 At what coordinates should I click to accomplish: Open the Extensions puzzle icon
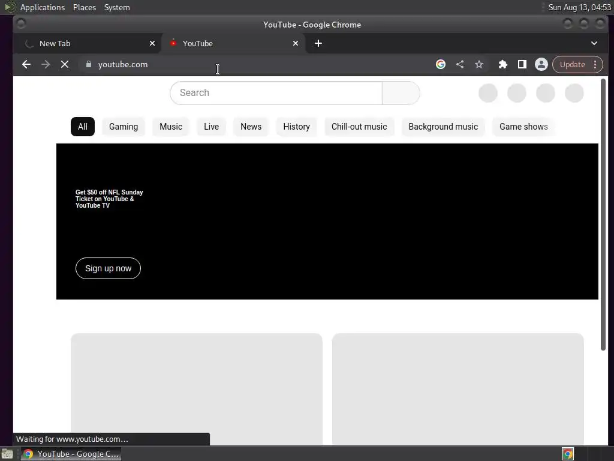click(x=503, y=64)
